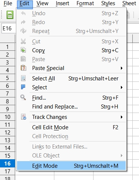Click the Copy icon in Edit menu
The width and height of the screenshot is (139, 180).
point(23,50)
